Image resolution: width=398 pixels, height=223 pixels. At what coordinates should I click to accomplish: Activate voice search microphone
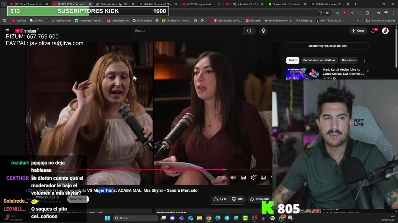[263, 31]
